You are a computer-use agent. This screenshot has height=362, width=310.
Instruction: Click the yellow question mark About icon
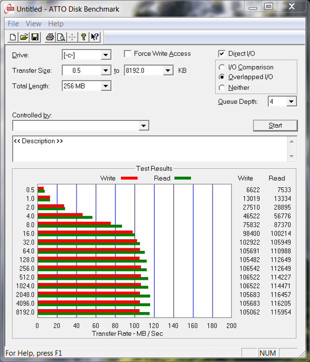(x=83, y=37)
